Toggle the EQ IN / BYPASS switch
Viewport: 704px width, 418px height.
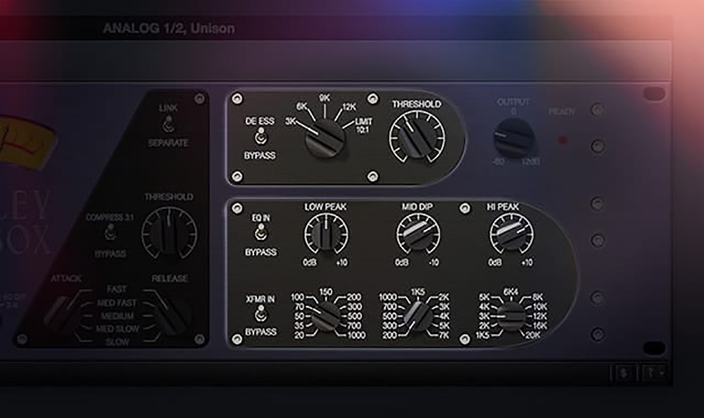260,234
